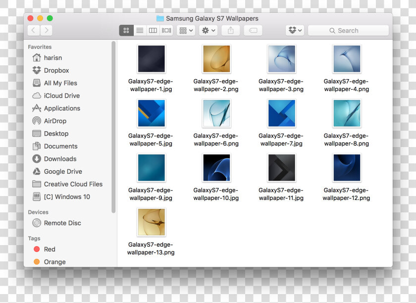Image resolution: width=416 pixels, height=303 pixels.
Task: Zoom window with the green button
Action: [x=50, y=18]
